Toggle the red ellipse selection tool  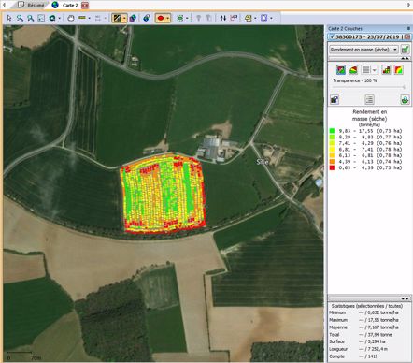161,18
